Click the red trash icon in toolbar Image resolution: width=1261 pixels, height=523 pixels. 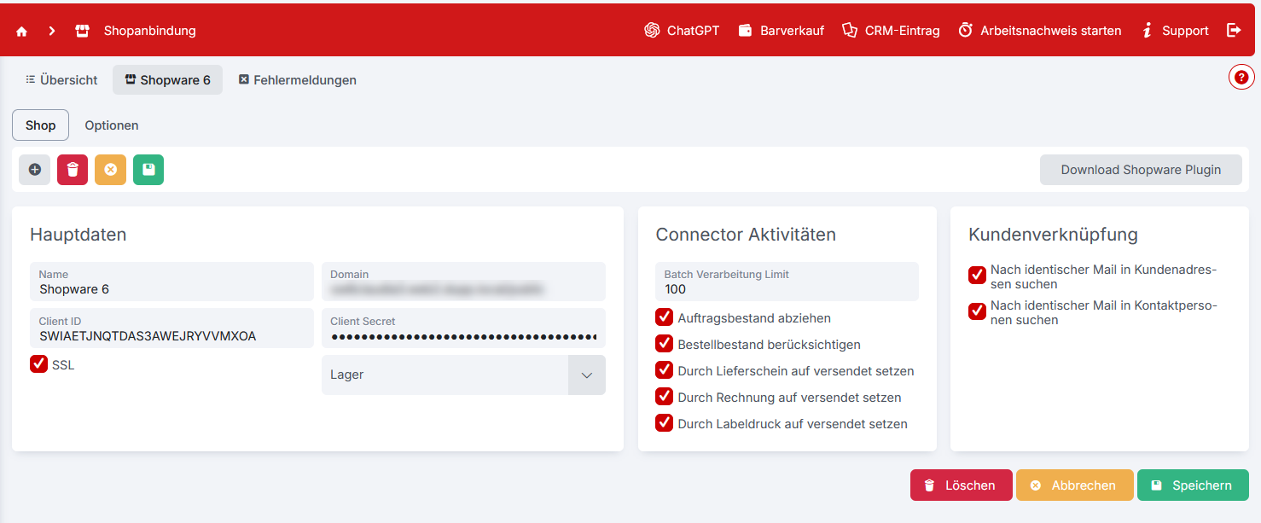(73, 170)
